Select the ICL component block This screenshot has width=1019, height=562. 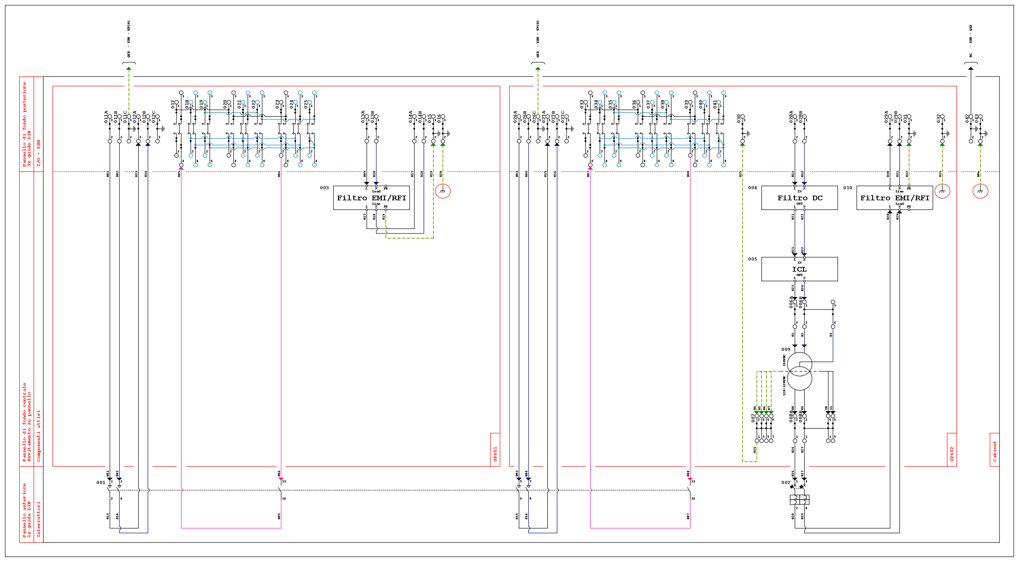pos(799,269)
